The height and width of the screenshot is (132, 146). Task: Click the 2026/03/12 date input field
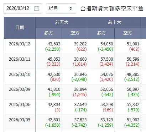(23, 9)
